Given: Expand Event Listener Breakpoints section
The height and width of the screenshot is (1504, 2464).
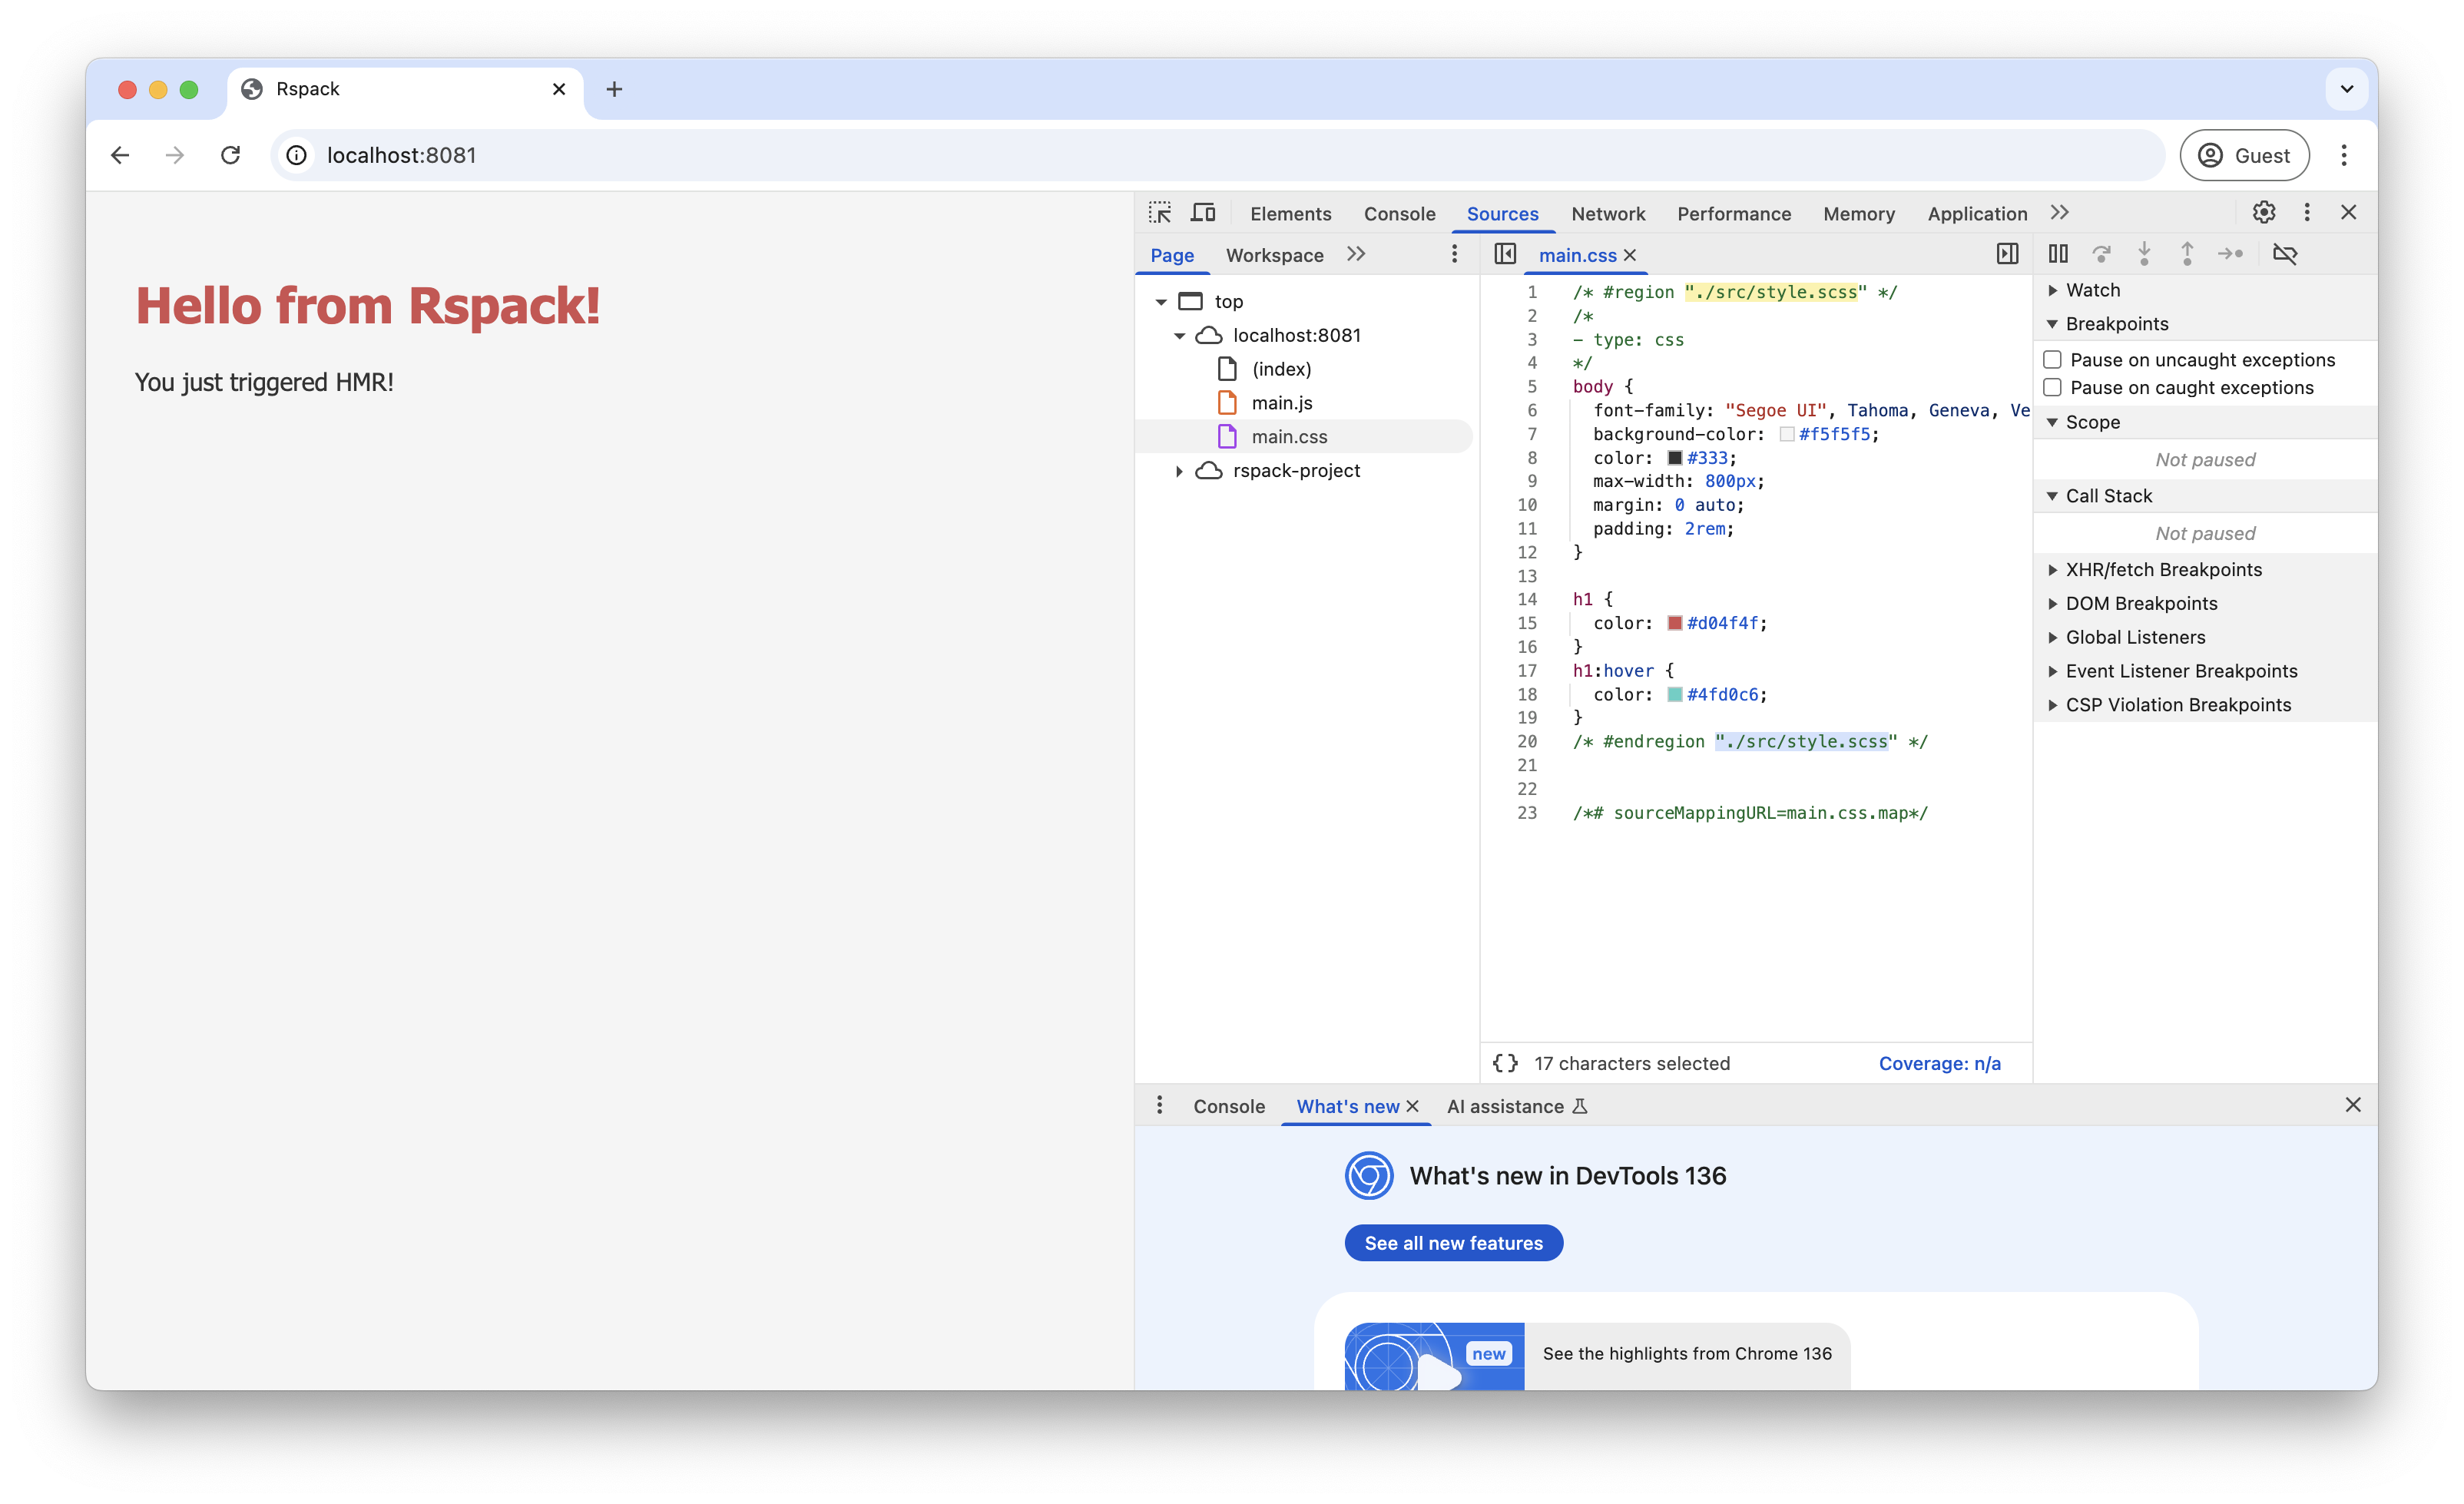Looking at the screenshot, I should tap(2052, 672).
